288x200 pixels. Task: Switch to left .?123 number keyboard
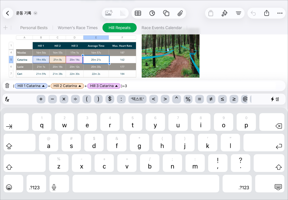point(36,184)
